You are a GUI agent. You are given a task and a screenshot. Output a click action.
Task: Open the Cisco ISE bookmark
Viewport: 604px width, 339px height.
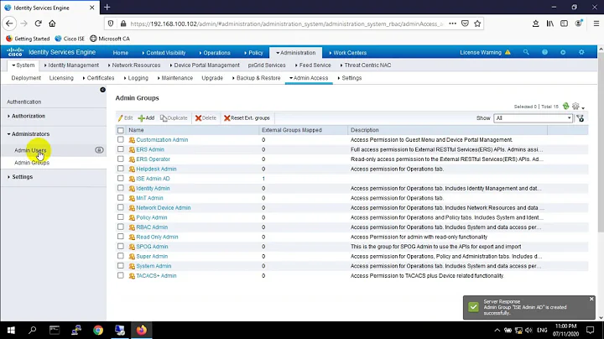70,39
